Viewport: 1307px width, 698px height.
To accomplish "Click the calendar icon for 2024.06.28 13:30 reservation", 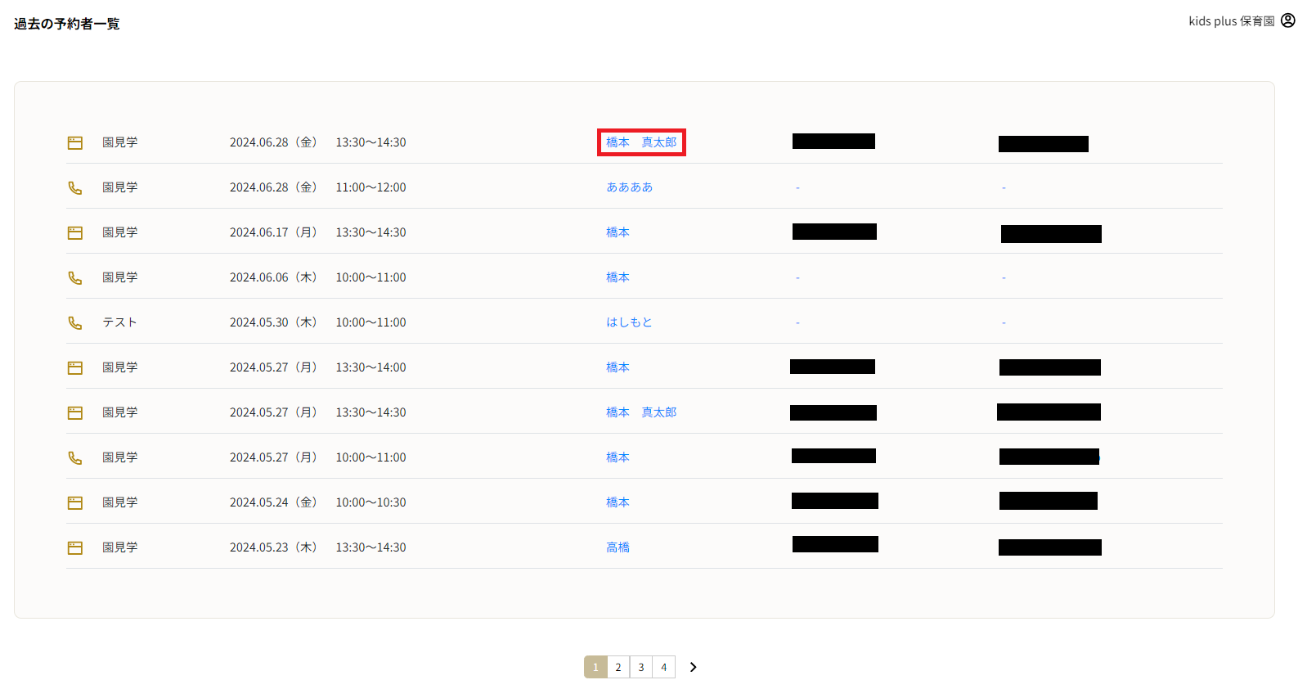I will point(75,142).
